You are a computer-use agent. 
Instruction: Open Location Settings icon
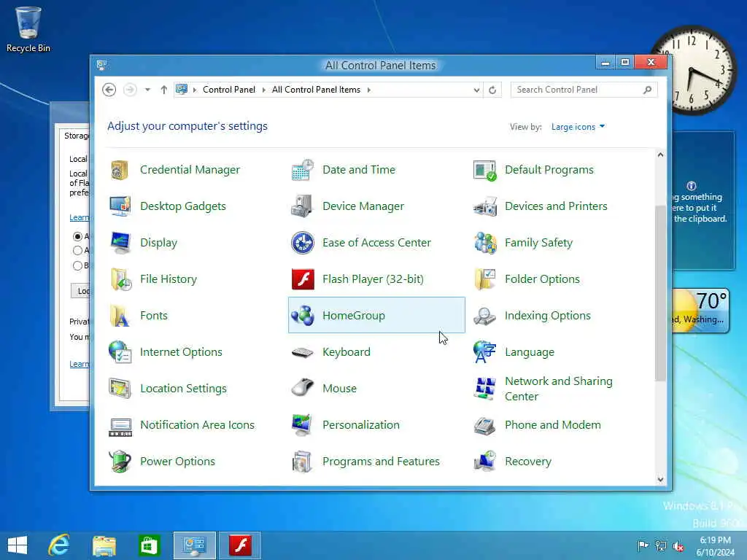120,389
